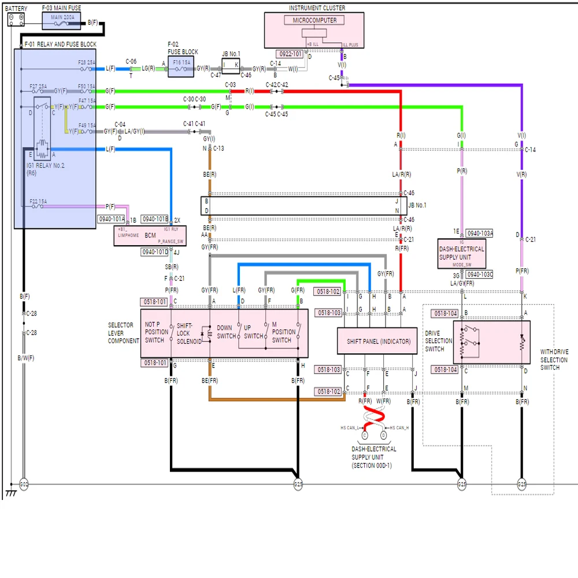Click connector label 0922-101

pos(290,54)
